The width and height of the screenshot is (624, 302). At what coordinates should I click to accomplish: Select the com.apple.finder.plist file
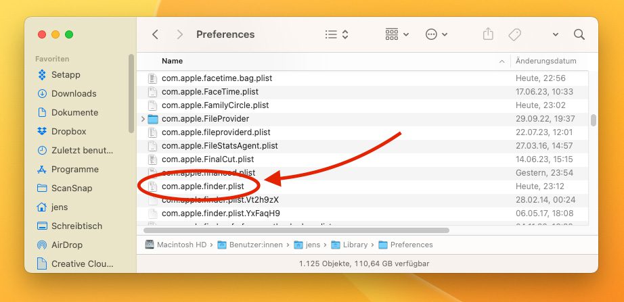[x=202, y=186]
